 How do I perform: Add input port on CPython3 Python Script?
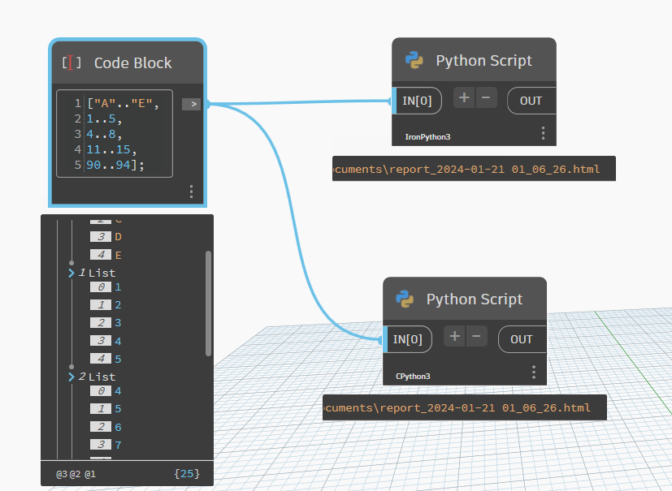click(454, 337)
